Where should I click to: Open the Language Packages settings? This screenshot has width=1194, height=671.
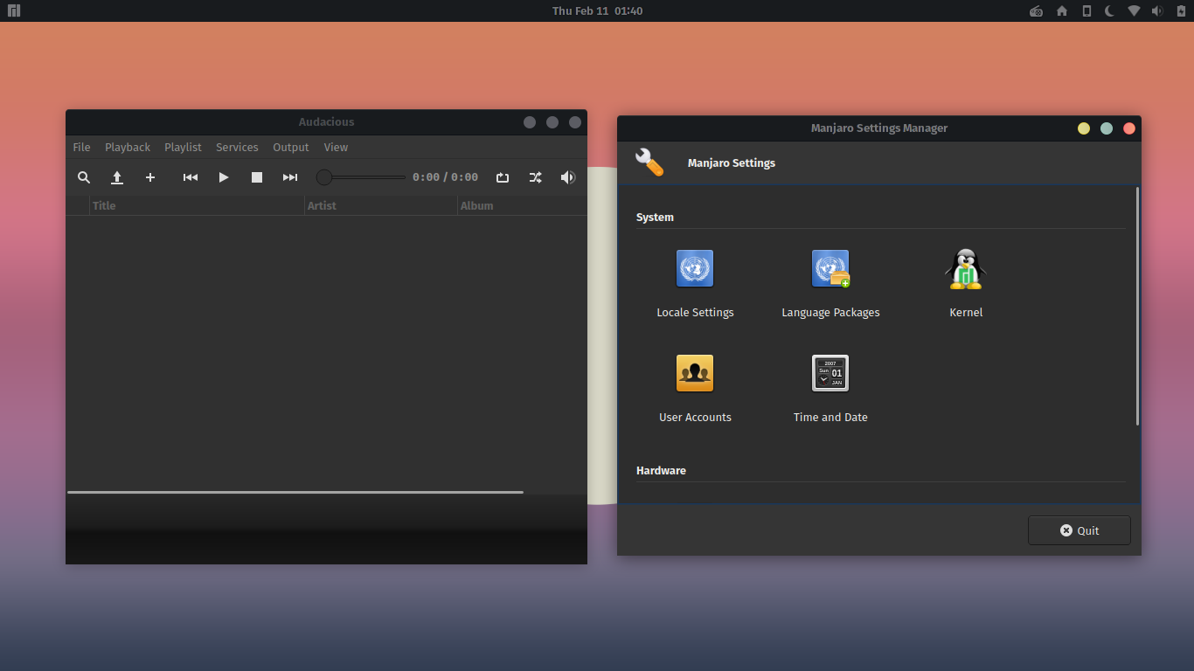pos(830,268)
